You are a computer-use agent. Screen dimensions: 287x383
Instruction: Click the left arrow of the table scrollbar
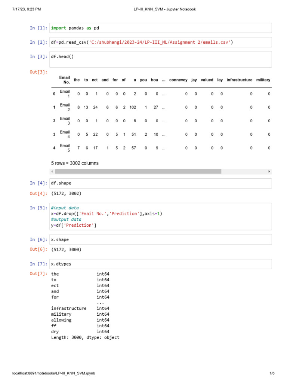point(52,171)
